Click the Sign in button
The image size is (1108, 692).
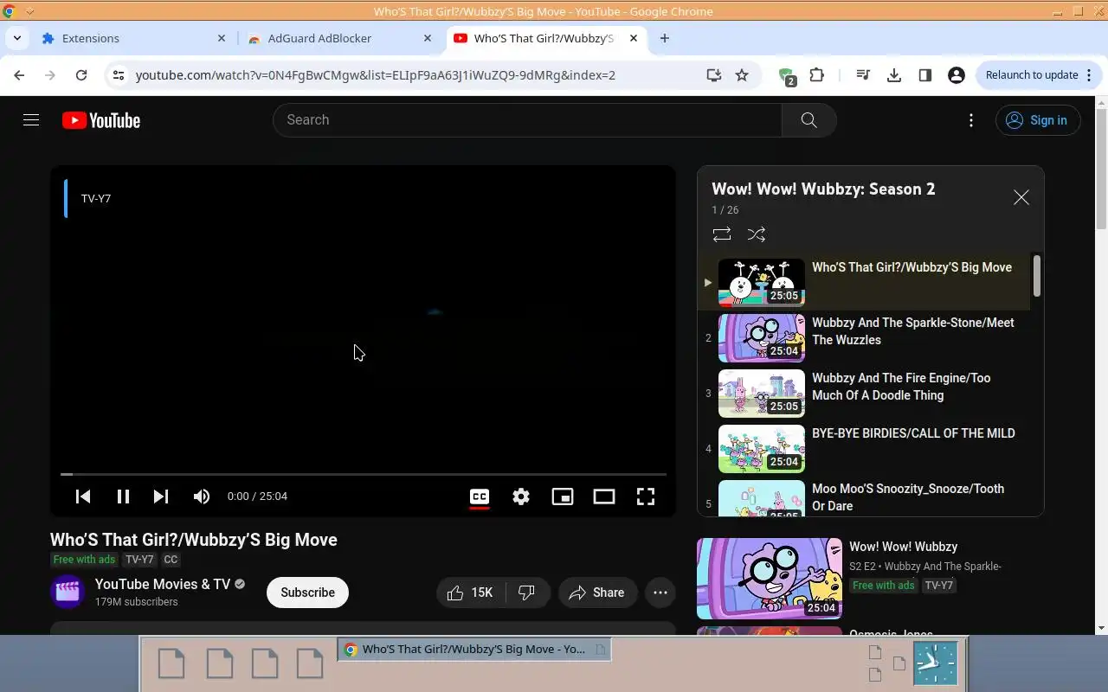tap(1037, 120)
